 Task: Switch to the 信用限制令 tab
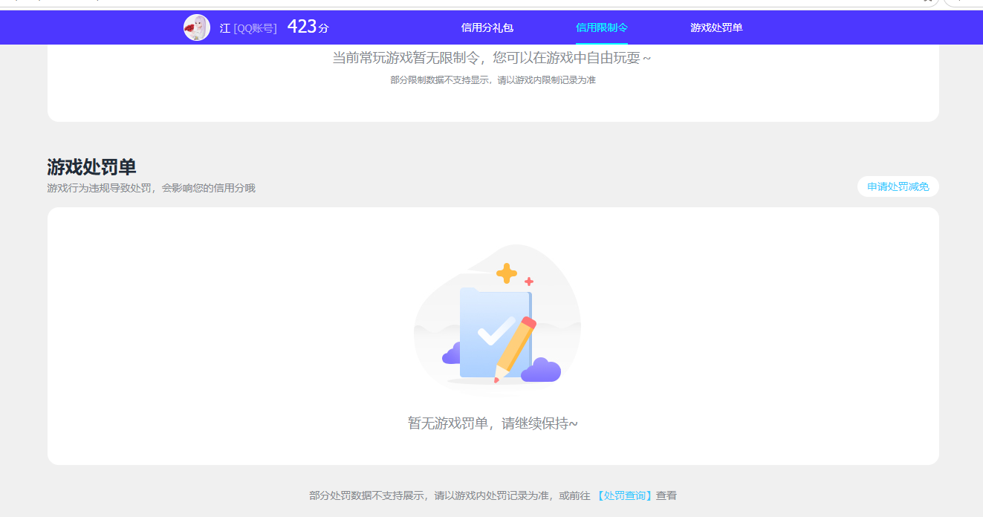coord(602,27)
